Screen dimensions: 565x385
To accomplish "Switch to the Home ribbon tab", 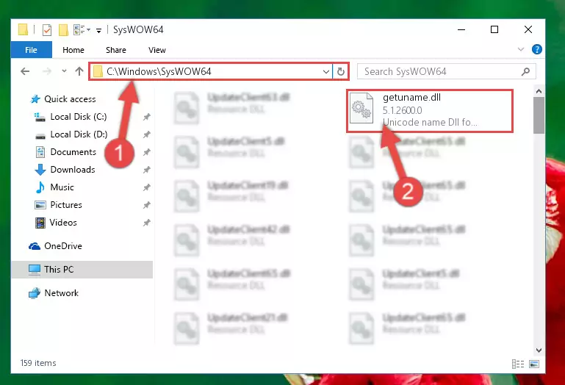I will tap(73, 50).
